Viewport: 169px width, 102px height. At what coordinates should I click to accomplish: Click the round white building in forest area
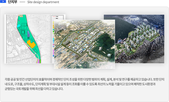(109, 55)
